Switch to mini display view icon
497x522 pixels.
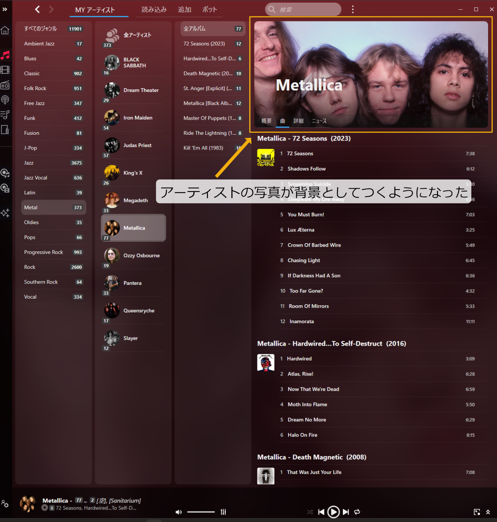click(477, 512)
